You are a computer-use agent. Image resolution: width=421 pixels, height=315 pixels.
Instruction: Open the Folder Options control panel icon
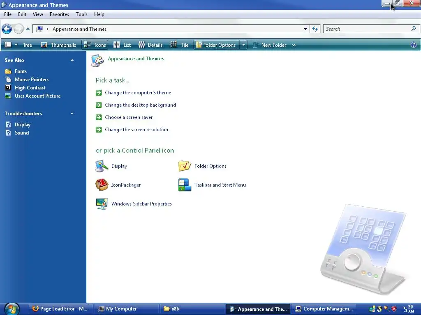coord(185,166)
